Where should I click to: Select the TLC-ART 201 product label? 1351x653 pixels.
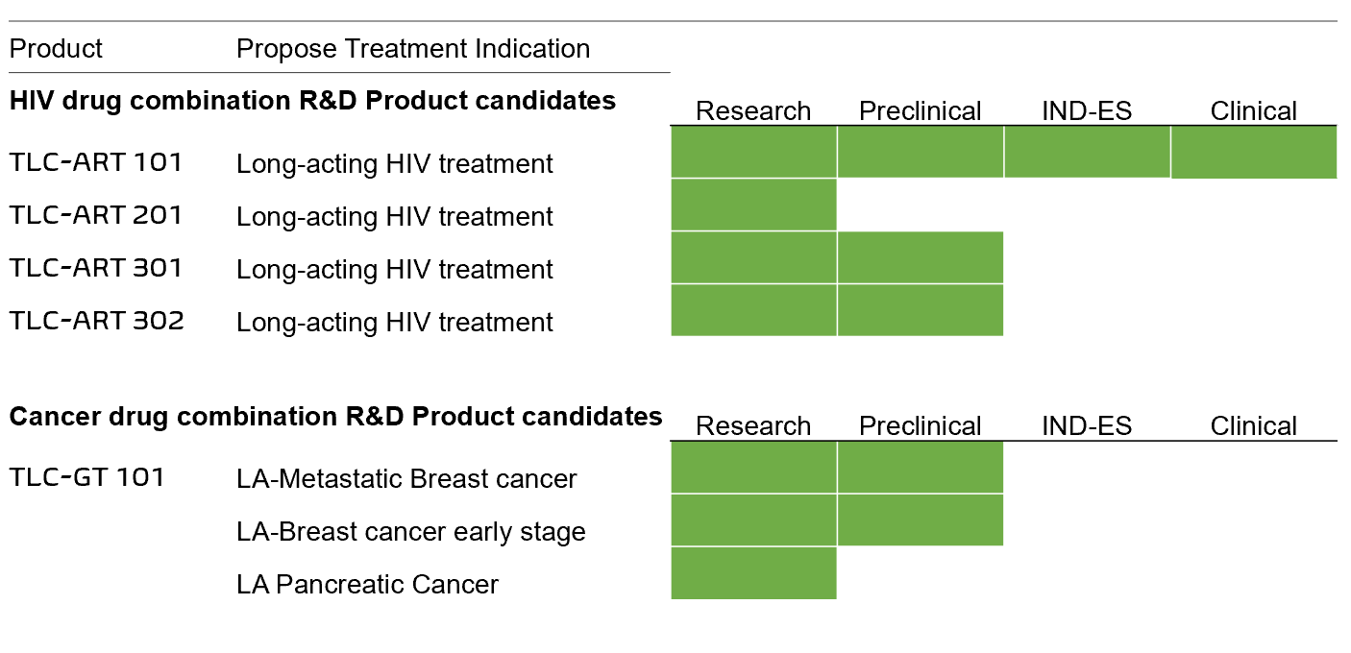point(95,215)
